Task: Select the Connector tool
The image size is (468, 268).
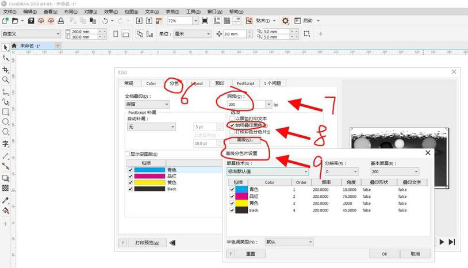Action: click(x=5, y=166)
